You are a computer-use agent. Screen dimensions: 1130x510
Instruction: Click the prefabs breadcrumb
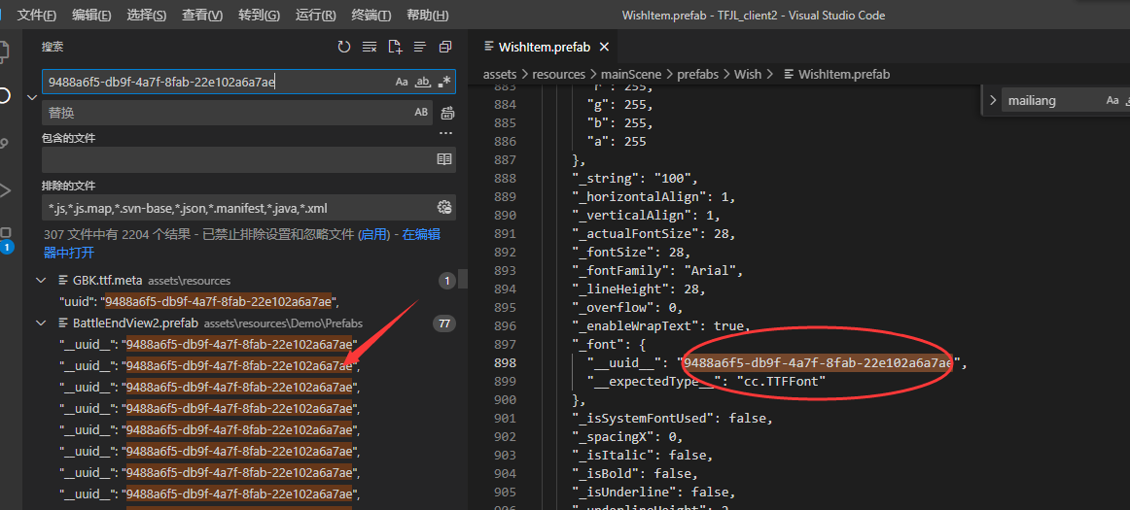pyautogui.click(x=698, y=74)
